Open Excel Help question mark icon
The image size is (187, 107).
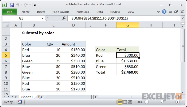click(165, 12)
